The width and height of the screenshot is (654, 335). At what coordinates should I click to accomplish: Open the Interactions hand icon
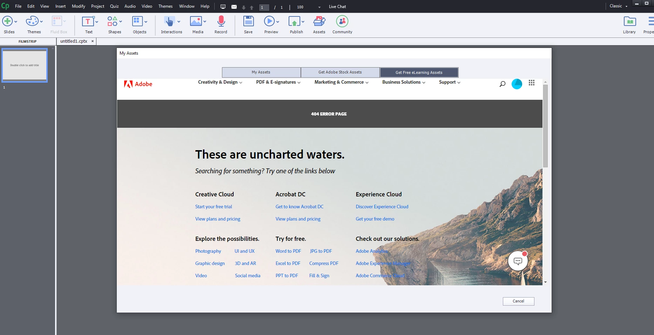169,22
